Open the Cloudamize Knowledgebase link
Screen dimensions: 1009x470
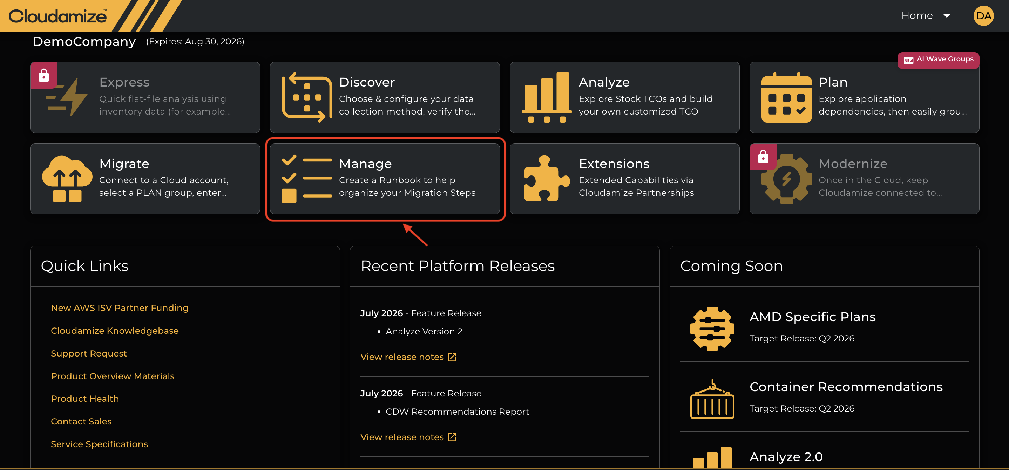[x=115, y=331]
